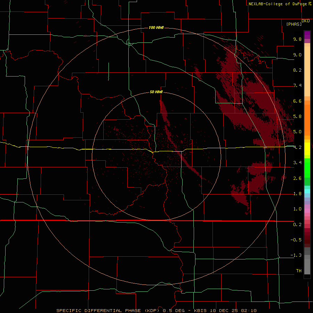
Task: Click the TH label on the scale
Action: click(x=299, y=271)
